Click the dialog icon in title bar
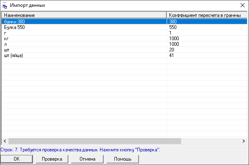The width and height of the screenshot is (249, 165). point(5,6)
